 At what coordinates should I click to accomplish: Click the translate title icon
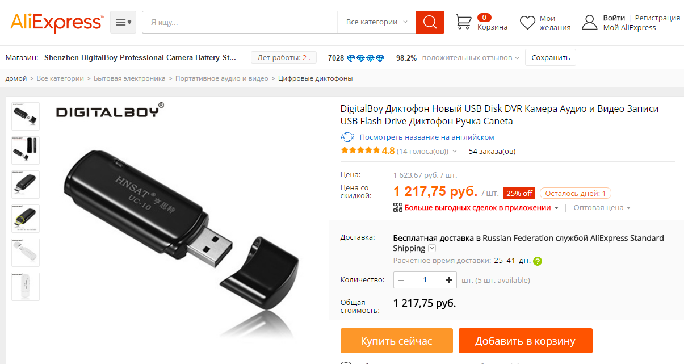347,137
